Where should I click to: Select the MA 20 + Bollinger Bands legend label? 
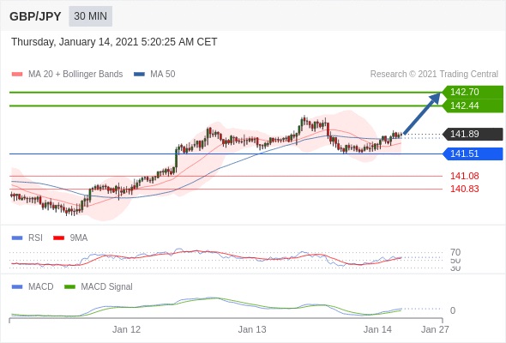point(75,75)
